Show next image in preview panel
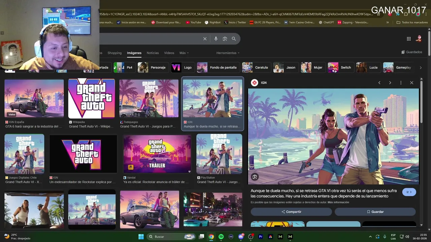This screenshot has height=242, width=431. tap(390, 83)
